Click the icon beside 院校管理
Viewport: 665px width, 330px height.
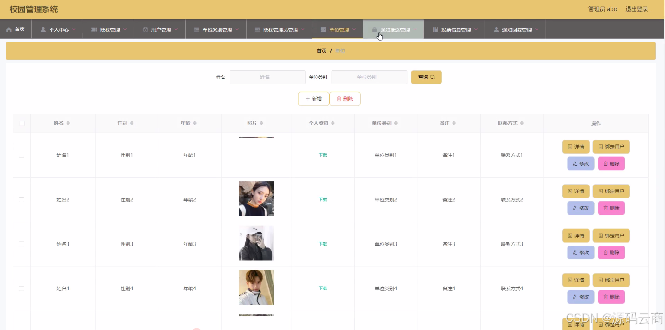tap(94, 30)
